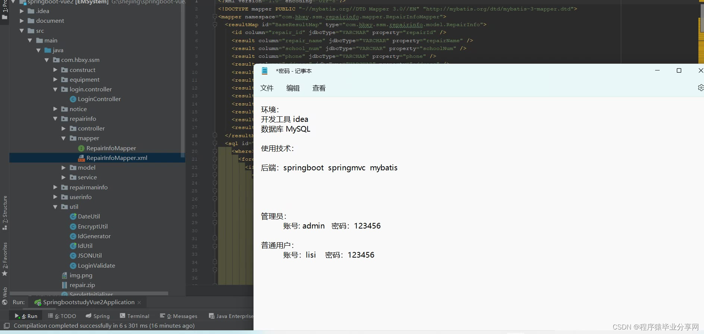Viewport: 704px width, 334px height.
Task: Click the LoginController class icon
Action: click(73, 99)
